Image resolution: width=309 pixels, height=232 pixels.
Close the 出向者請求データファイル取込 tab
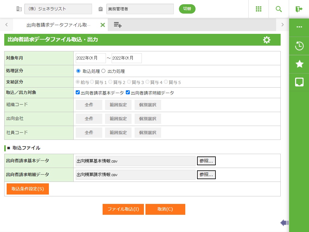click(x=103, y=25)
